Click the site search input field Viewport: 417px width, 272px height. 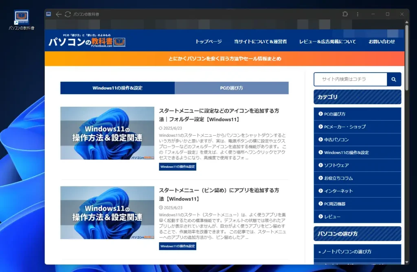pyautogui.click(x=351, y=79)
